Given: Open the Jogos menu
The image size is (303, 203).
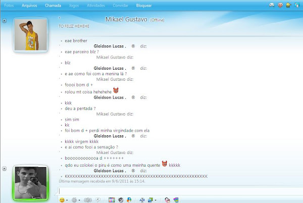Looking at the screenshot, I should pyautogui.click(x=74, y=6).
